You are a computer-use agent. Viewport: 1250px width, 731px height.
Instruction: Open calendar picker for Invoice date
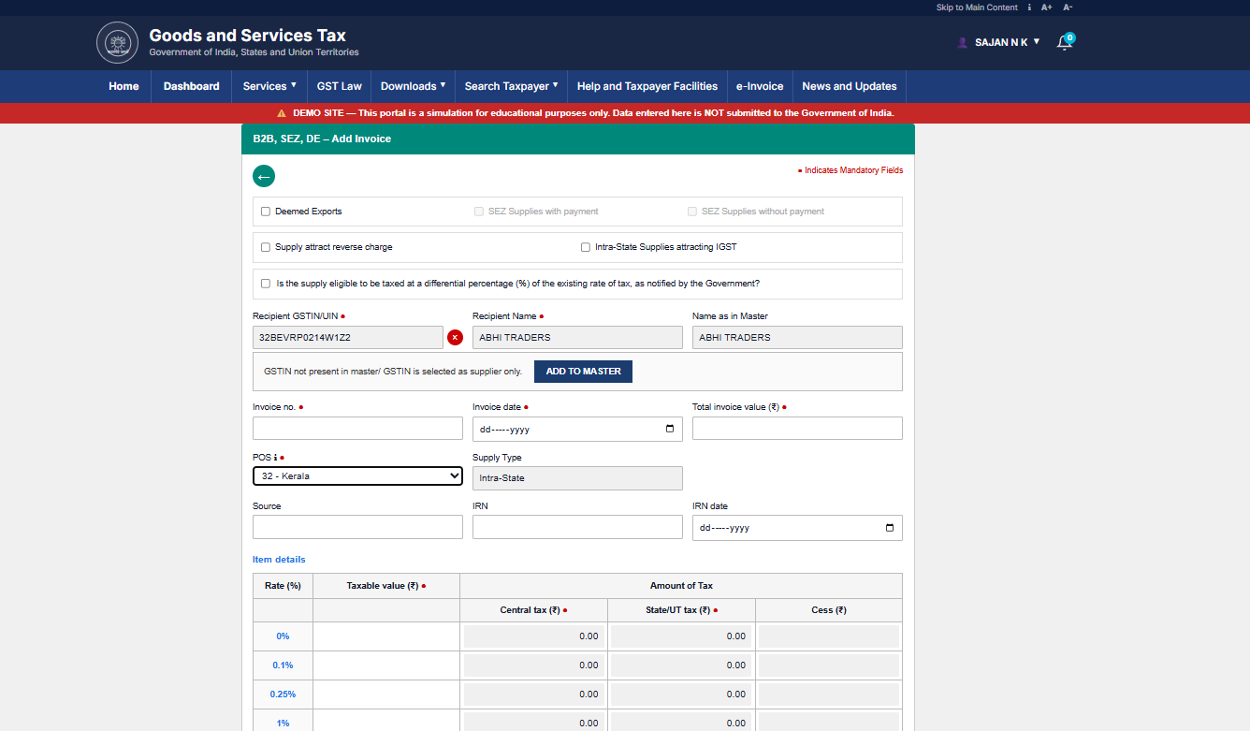point(669,429)
